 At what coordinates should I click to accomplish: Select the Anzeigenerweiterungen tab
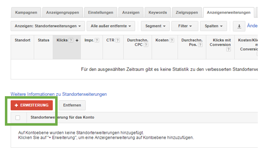[228, 12]
